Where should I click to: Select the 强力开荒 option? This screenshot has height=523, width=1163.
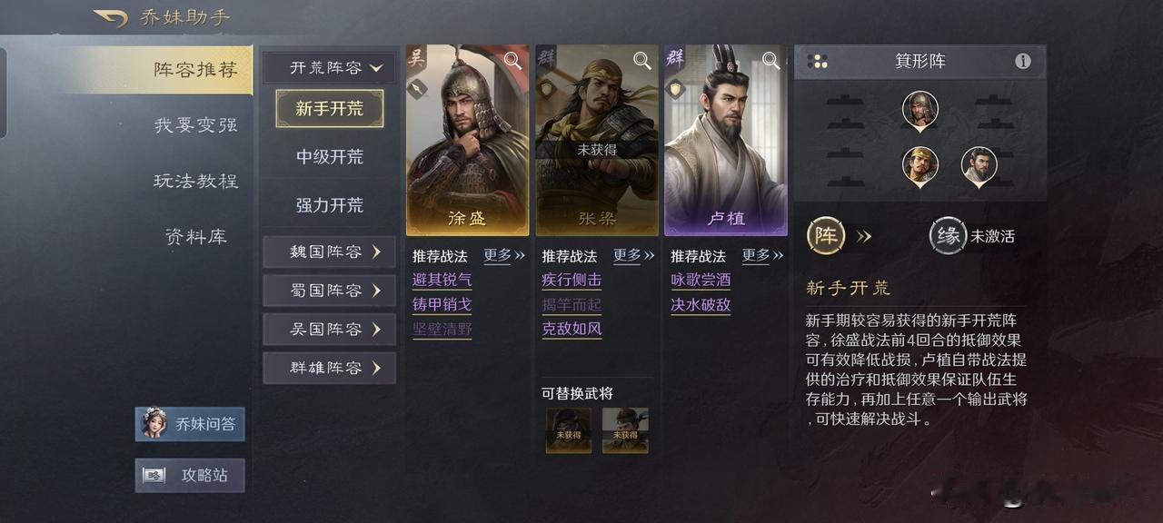(330, 205)
